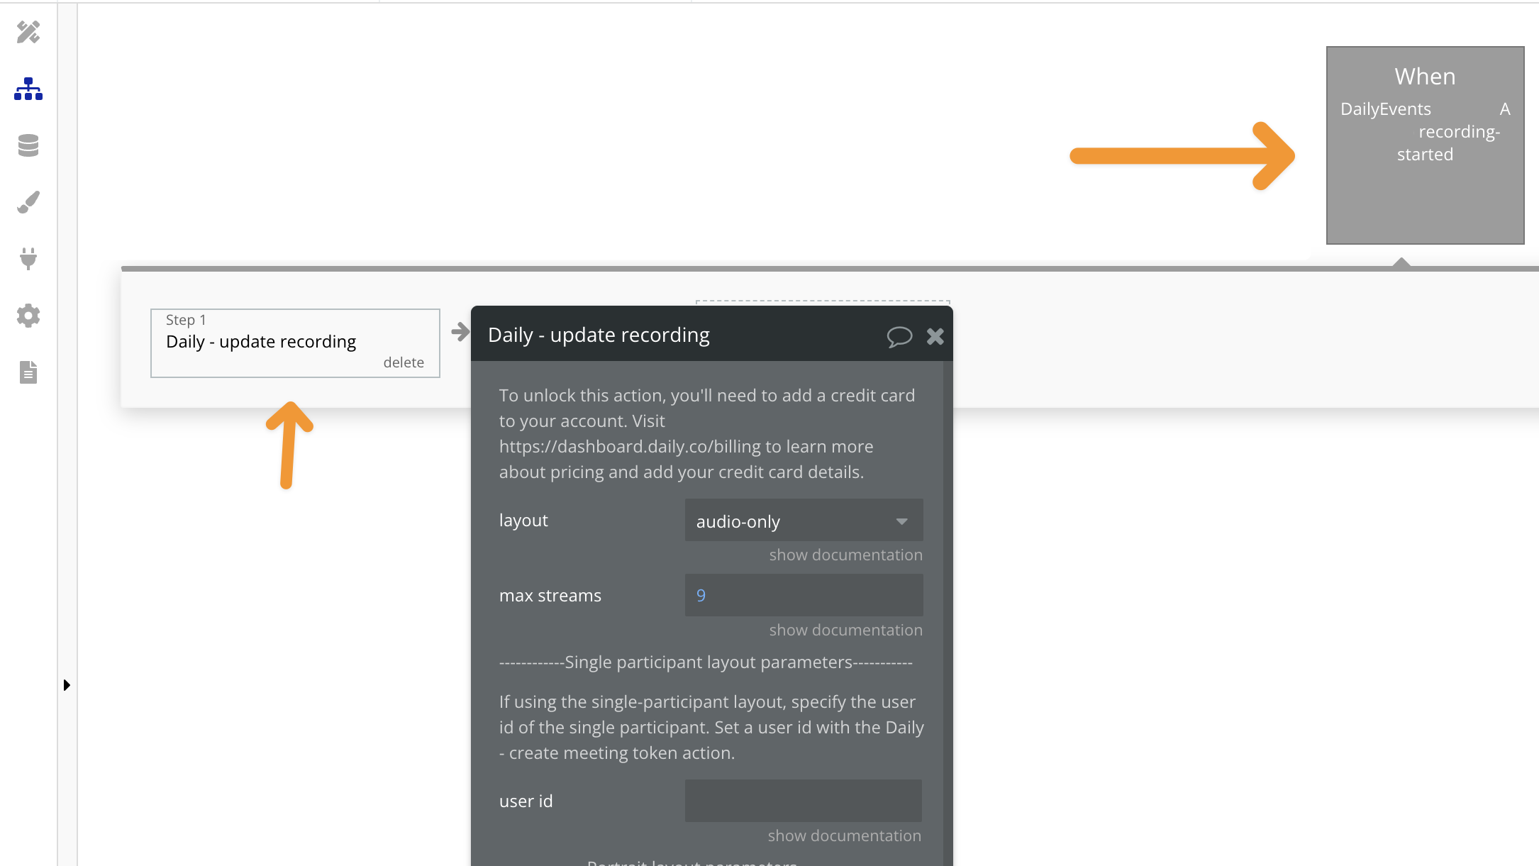Screen dimensions: 1539x866
Task: Click the comment bubble icon in action panel
Action: pos(899,336)
